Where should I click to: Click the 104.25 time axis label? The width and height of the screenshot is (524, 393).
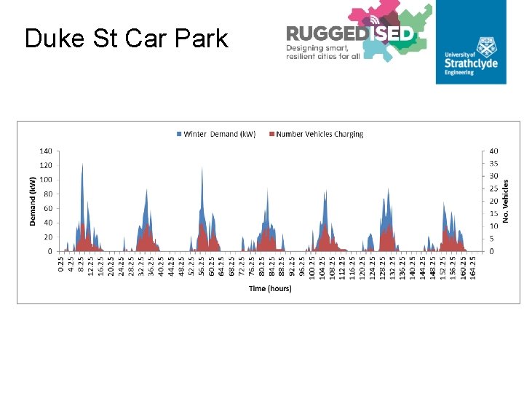[322, 268]
